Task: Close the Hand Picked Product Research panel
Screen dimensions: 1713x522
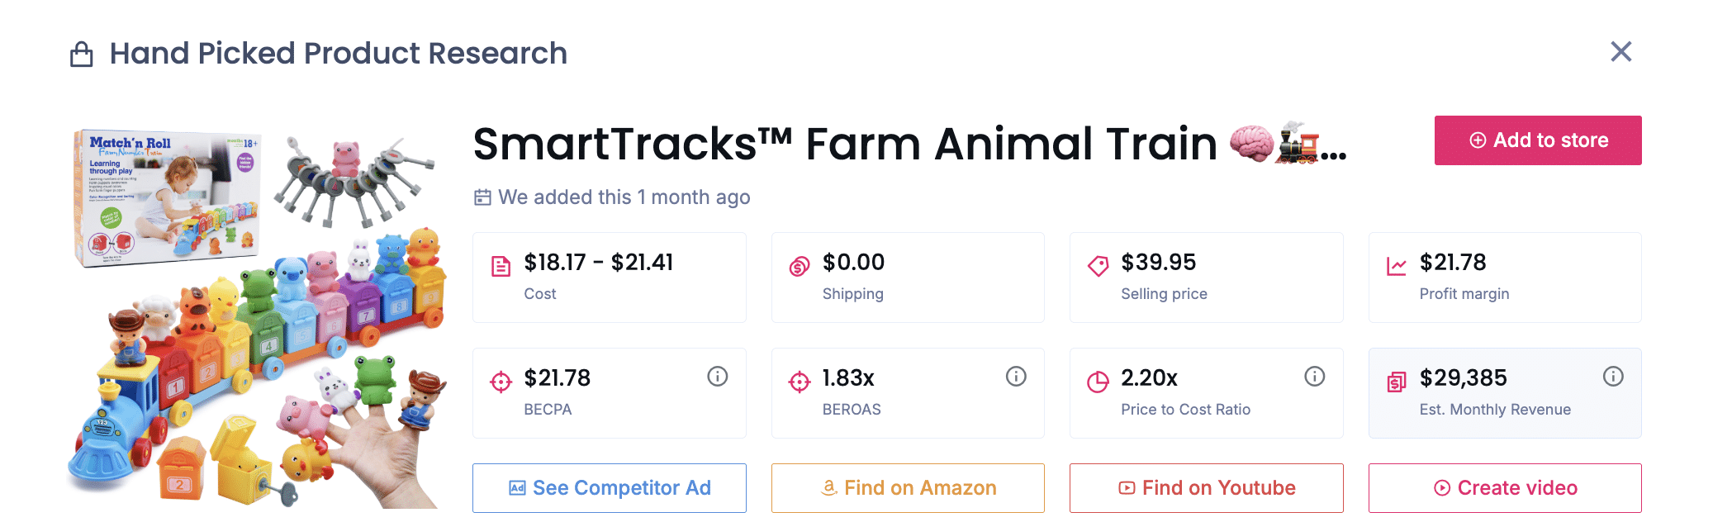Action: click(x=1620, y=52)
